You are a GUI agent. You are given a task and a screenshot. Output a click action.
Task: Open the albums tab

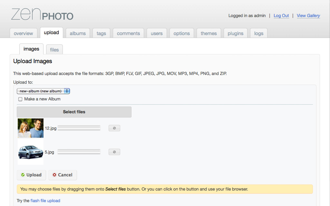(78, 33)
